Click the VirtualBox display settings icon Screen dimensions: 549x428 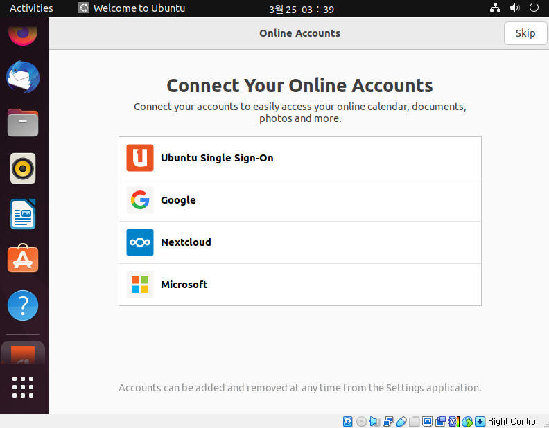tap(428, 421)
